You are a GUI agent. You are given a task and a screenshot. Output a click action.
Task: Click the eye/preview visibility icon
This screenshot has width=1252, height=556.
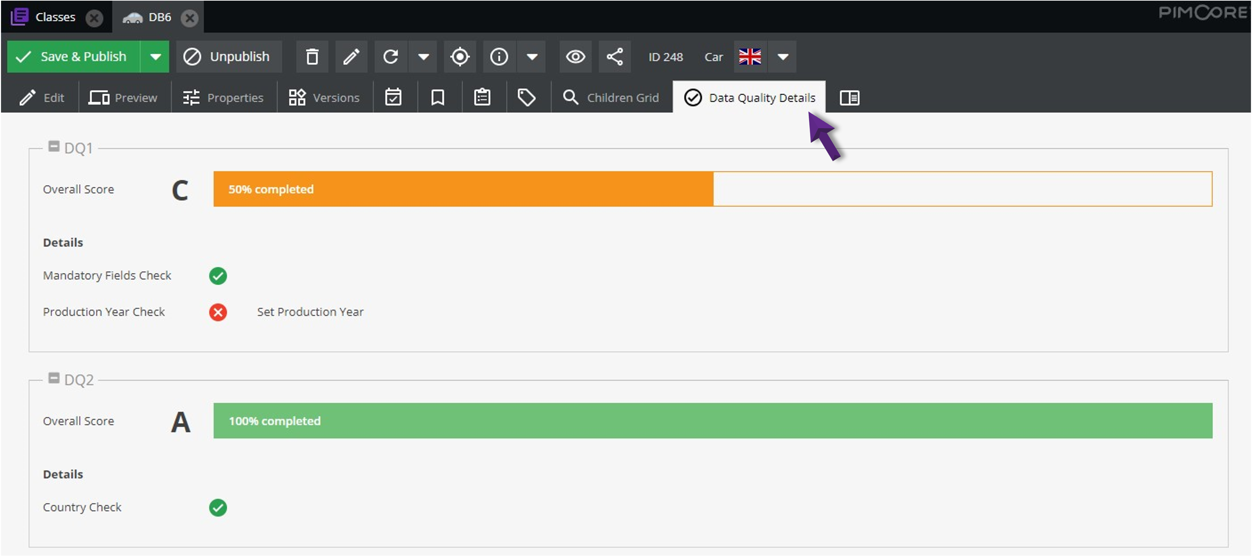pyautogui.click(x=574, y=57)
